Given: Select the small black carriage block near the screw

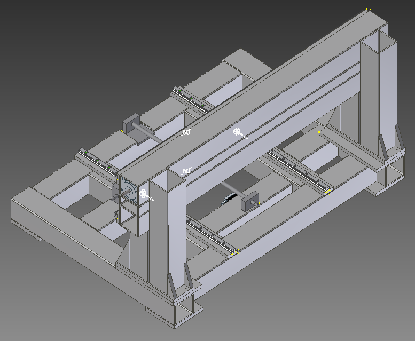Looking at the screenshot, I should pyautogui.click(x=229, y=199).
